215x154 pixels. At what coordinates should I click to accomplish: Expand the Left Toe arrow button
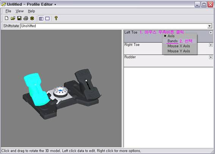[211, 33]
